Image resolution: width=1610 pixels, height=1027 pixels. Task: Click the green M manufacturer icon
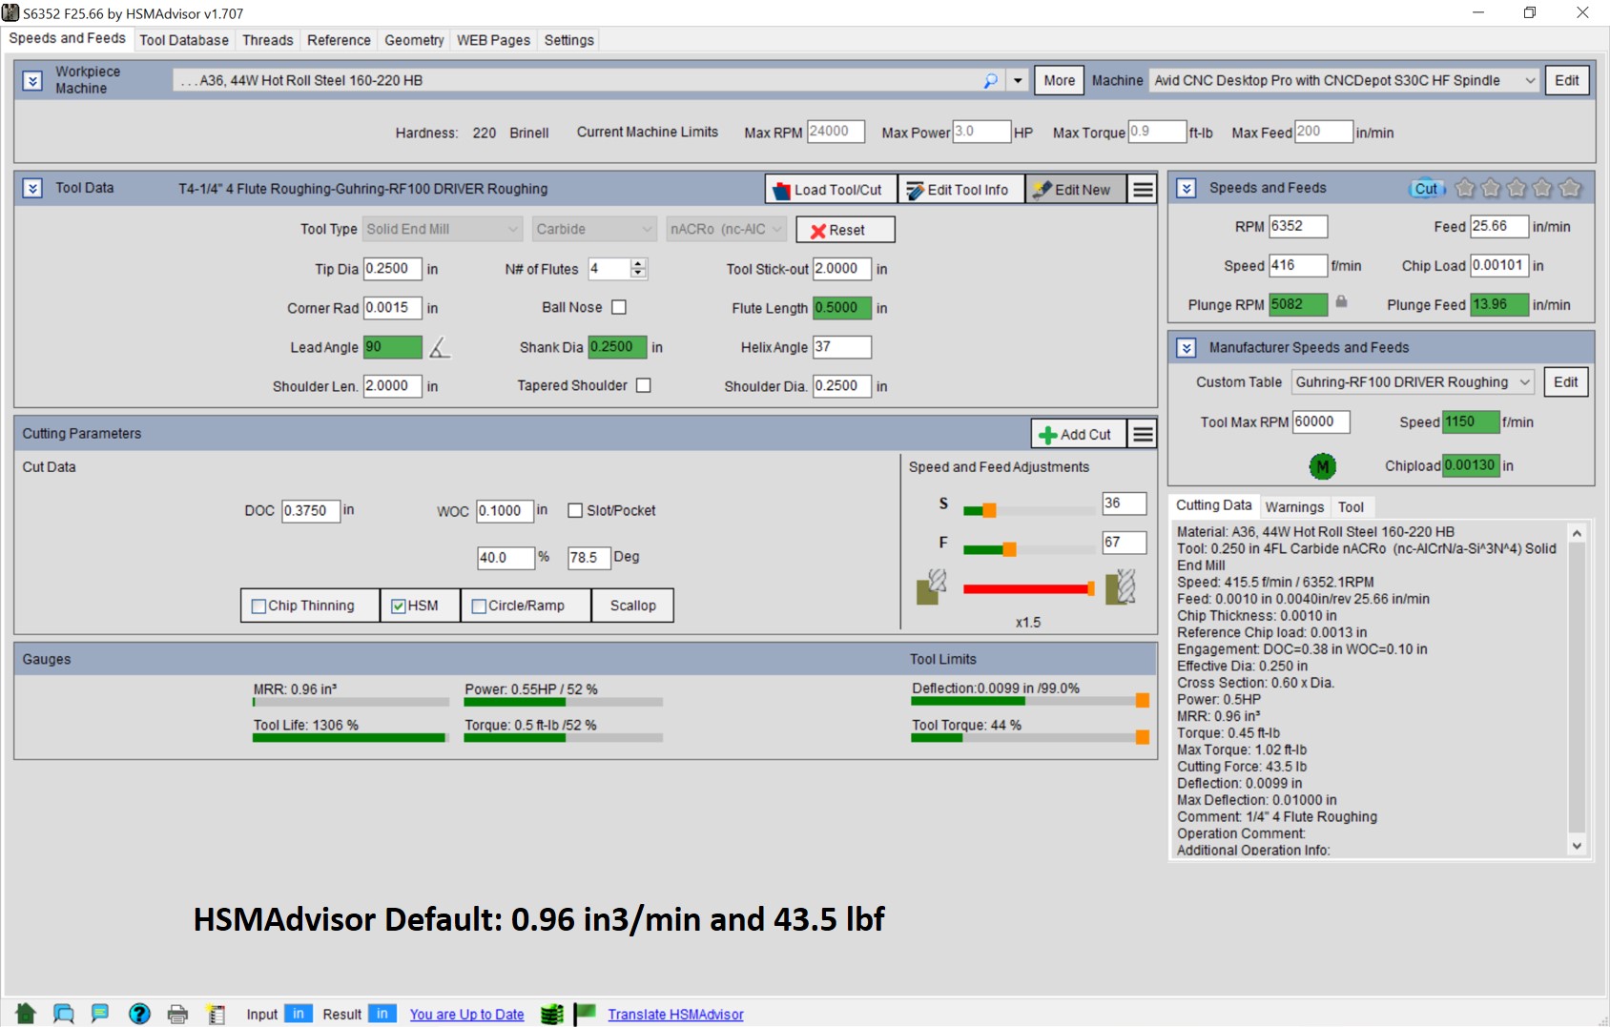1322,466
